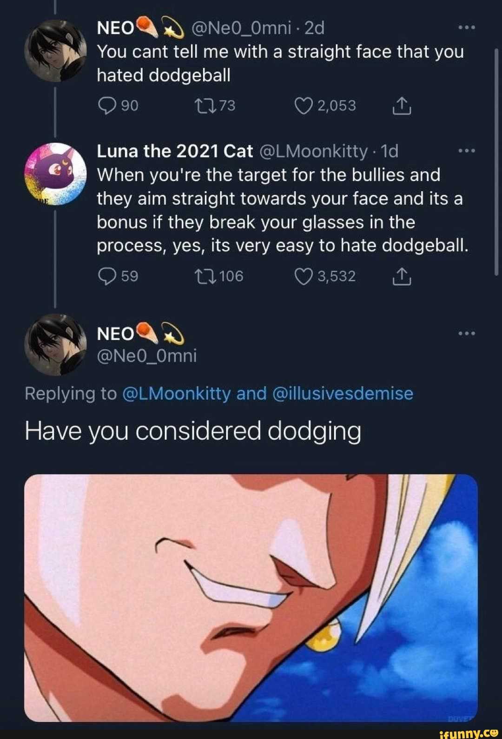Click the ifunny.co watermark logo

(x=468, y=733)
